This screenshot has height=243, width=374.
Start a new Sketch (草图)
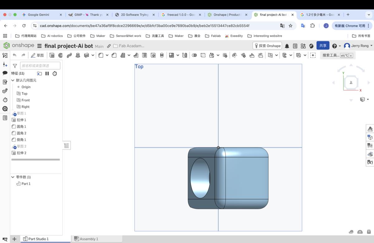(37, 55)
